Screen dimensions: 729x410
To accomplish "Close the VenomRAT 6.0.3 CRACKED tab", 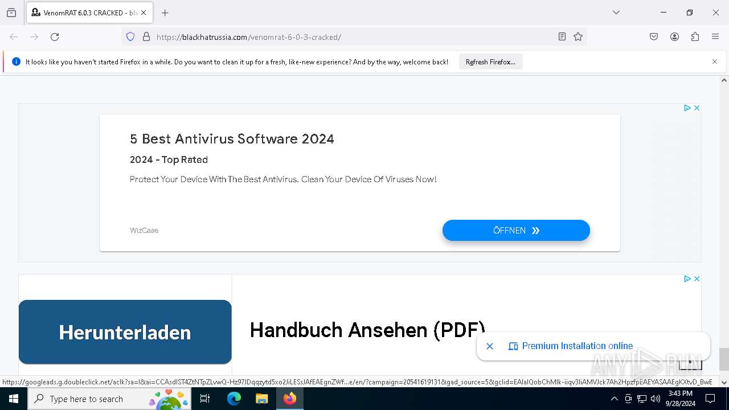I will (144, 13).
